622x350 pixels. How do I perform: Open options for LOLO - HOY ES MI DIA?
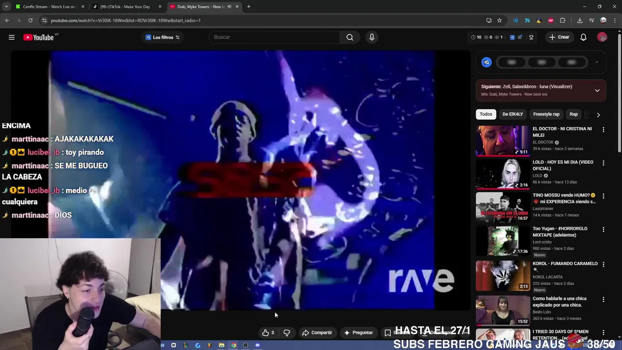click(604, 163)
